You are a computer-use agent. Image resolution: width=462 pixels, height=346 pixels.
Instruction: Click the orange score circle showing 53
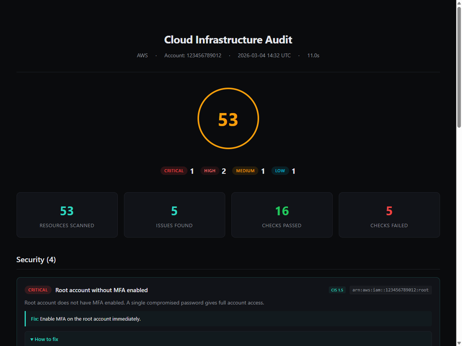(228, 118)
